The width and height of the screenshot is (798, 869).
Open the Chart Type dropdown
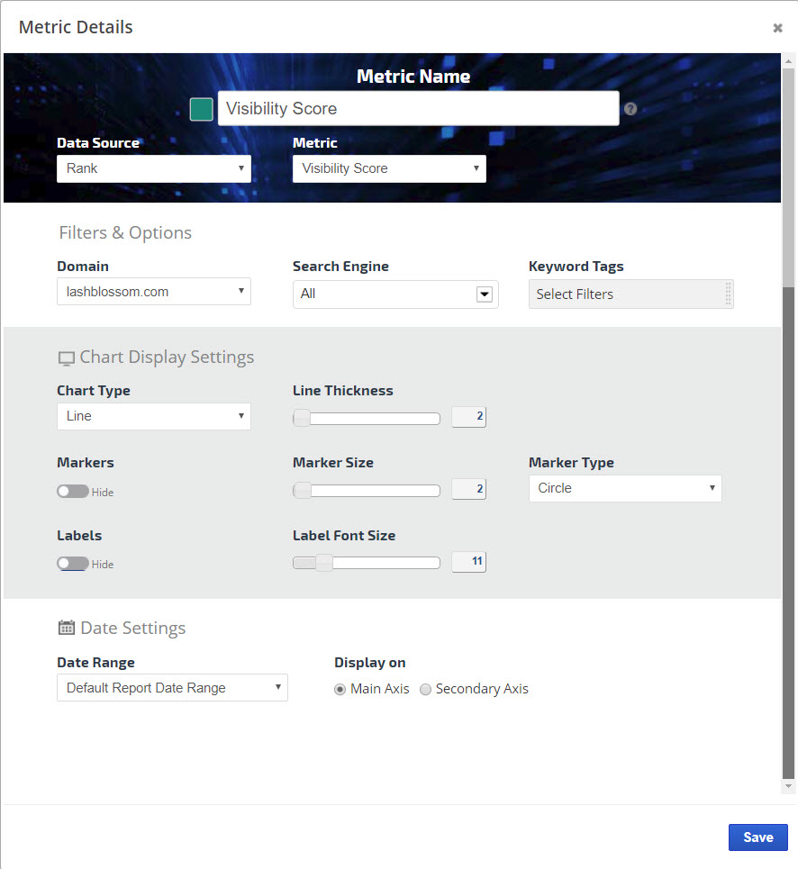pyautogui.click(x=154, y=416)
